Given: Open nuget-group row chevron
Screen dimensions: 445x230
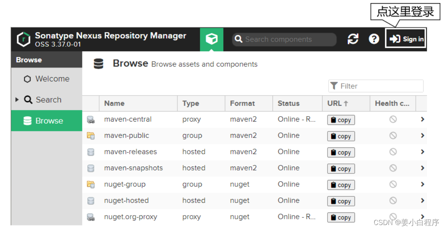Looking at the screenshot, I should pos(422,184).
